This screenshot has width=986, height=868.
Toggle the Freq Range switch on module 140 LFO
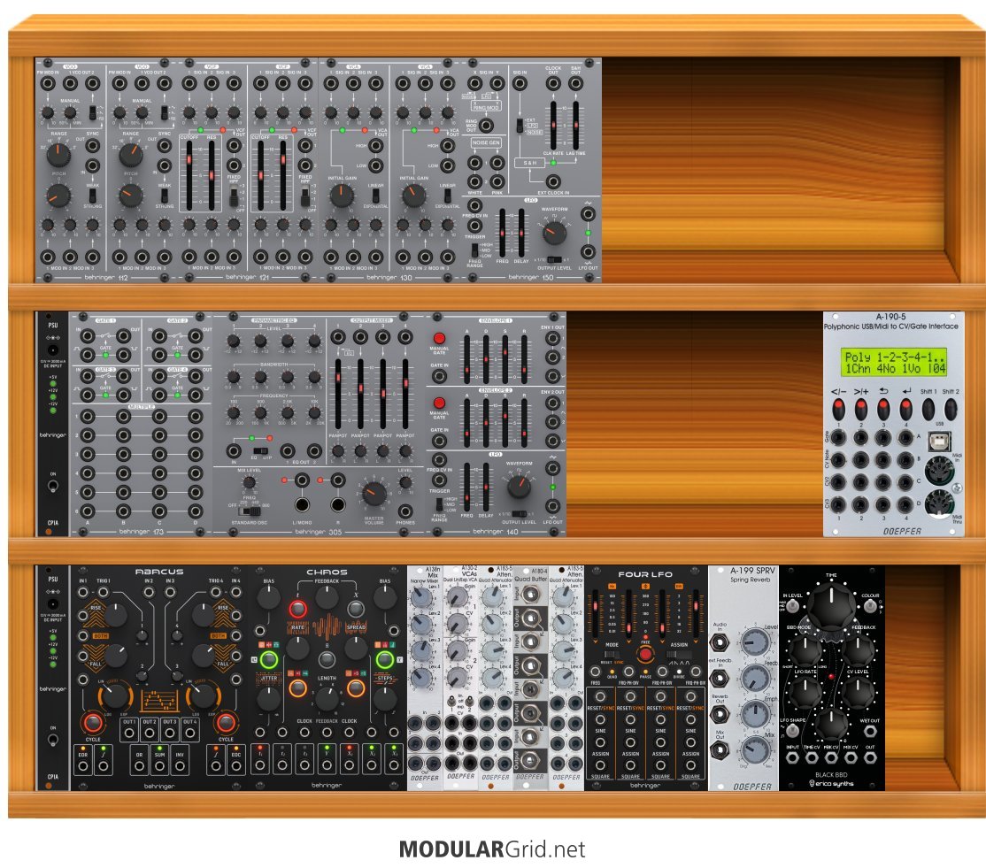tap(439, 503)
